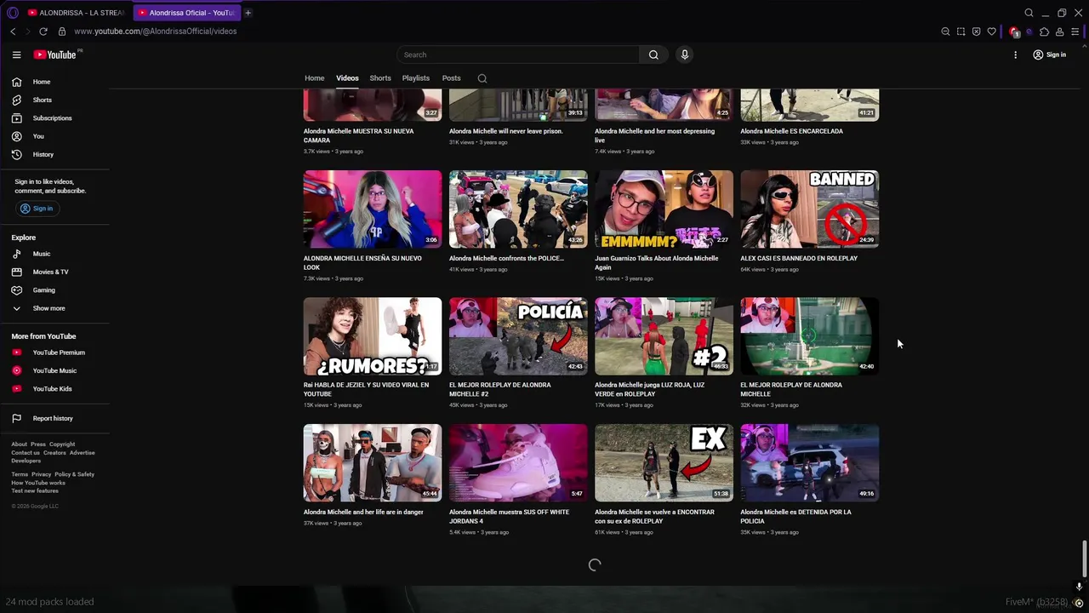Open the Privacy footer link
The height and width of the screenshot is (613, 1089).
[x=42, y=474]
